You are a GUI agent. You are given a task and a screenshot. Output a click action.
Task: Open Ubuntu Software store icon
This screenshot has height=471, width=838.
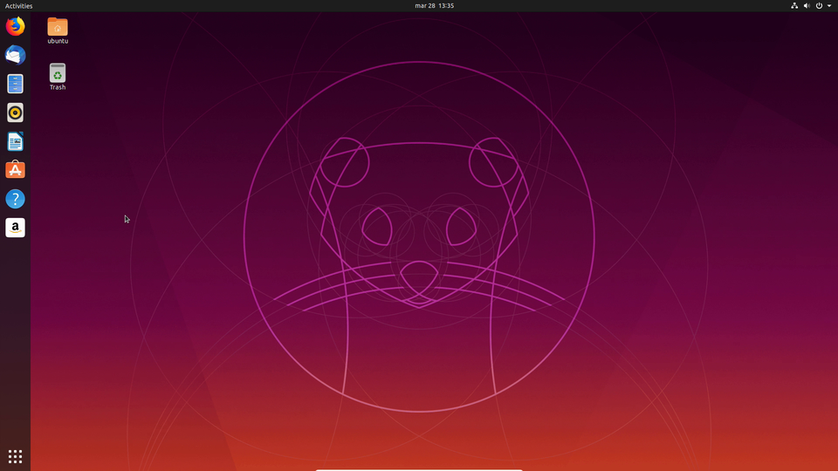15,170
